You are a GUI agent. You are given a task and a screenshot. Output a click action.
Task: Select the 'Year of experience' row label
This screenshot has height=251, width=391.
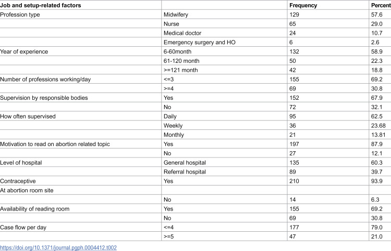[x=24, y=51]
